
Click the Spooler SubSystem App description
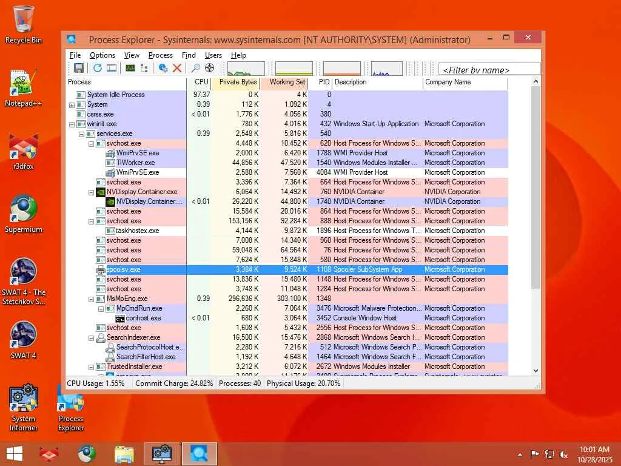point(368,269)
